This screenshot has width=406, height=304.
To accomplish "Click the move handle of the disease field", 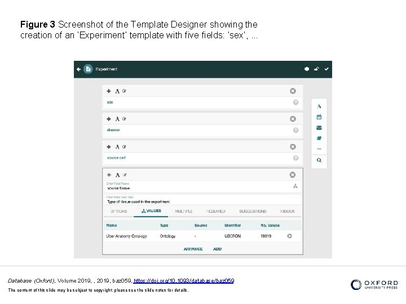I will tap(109, 119).
